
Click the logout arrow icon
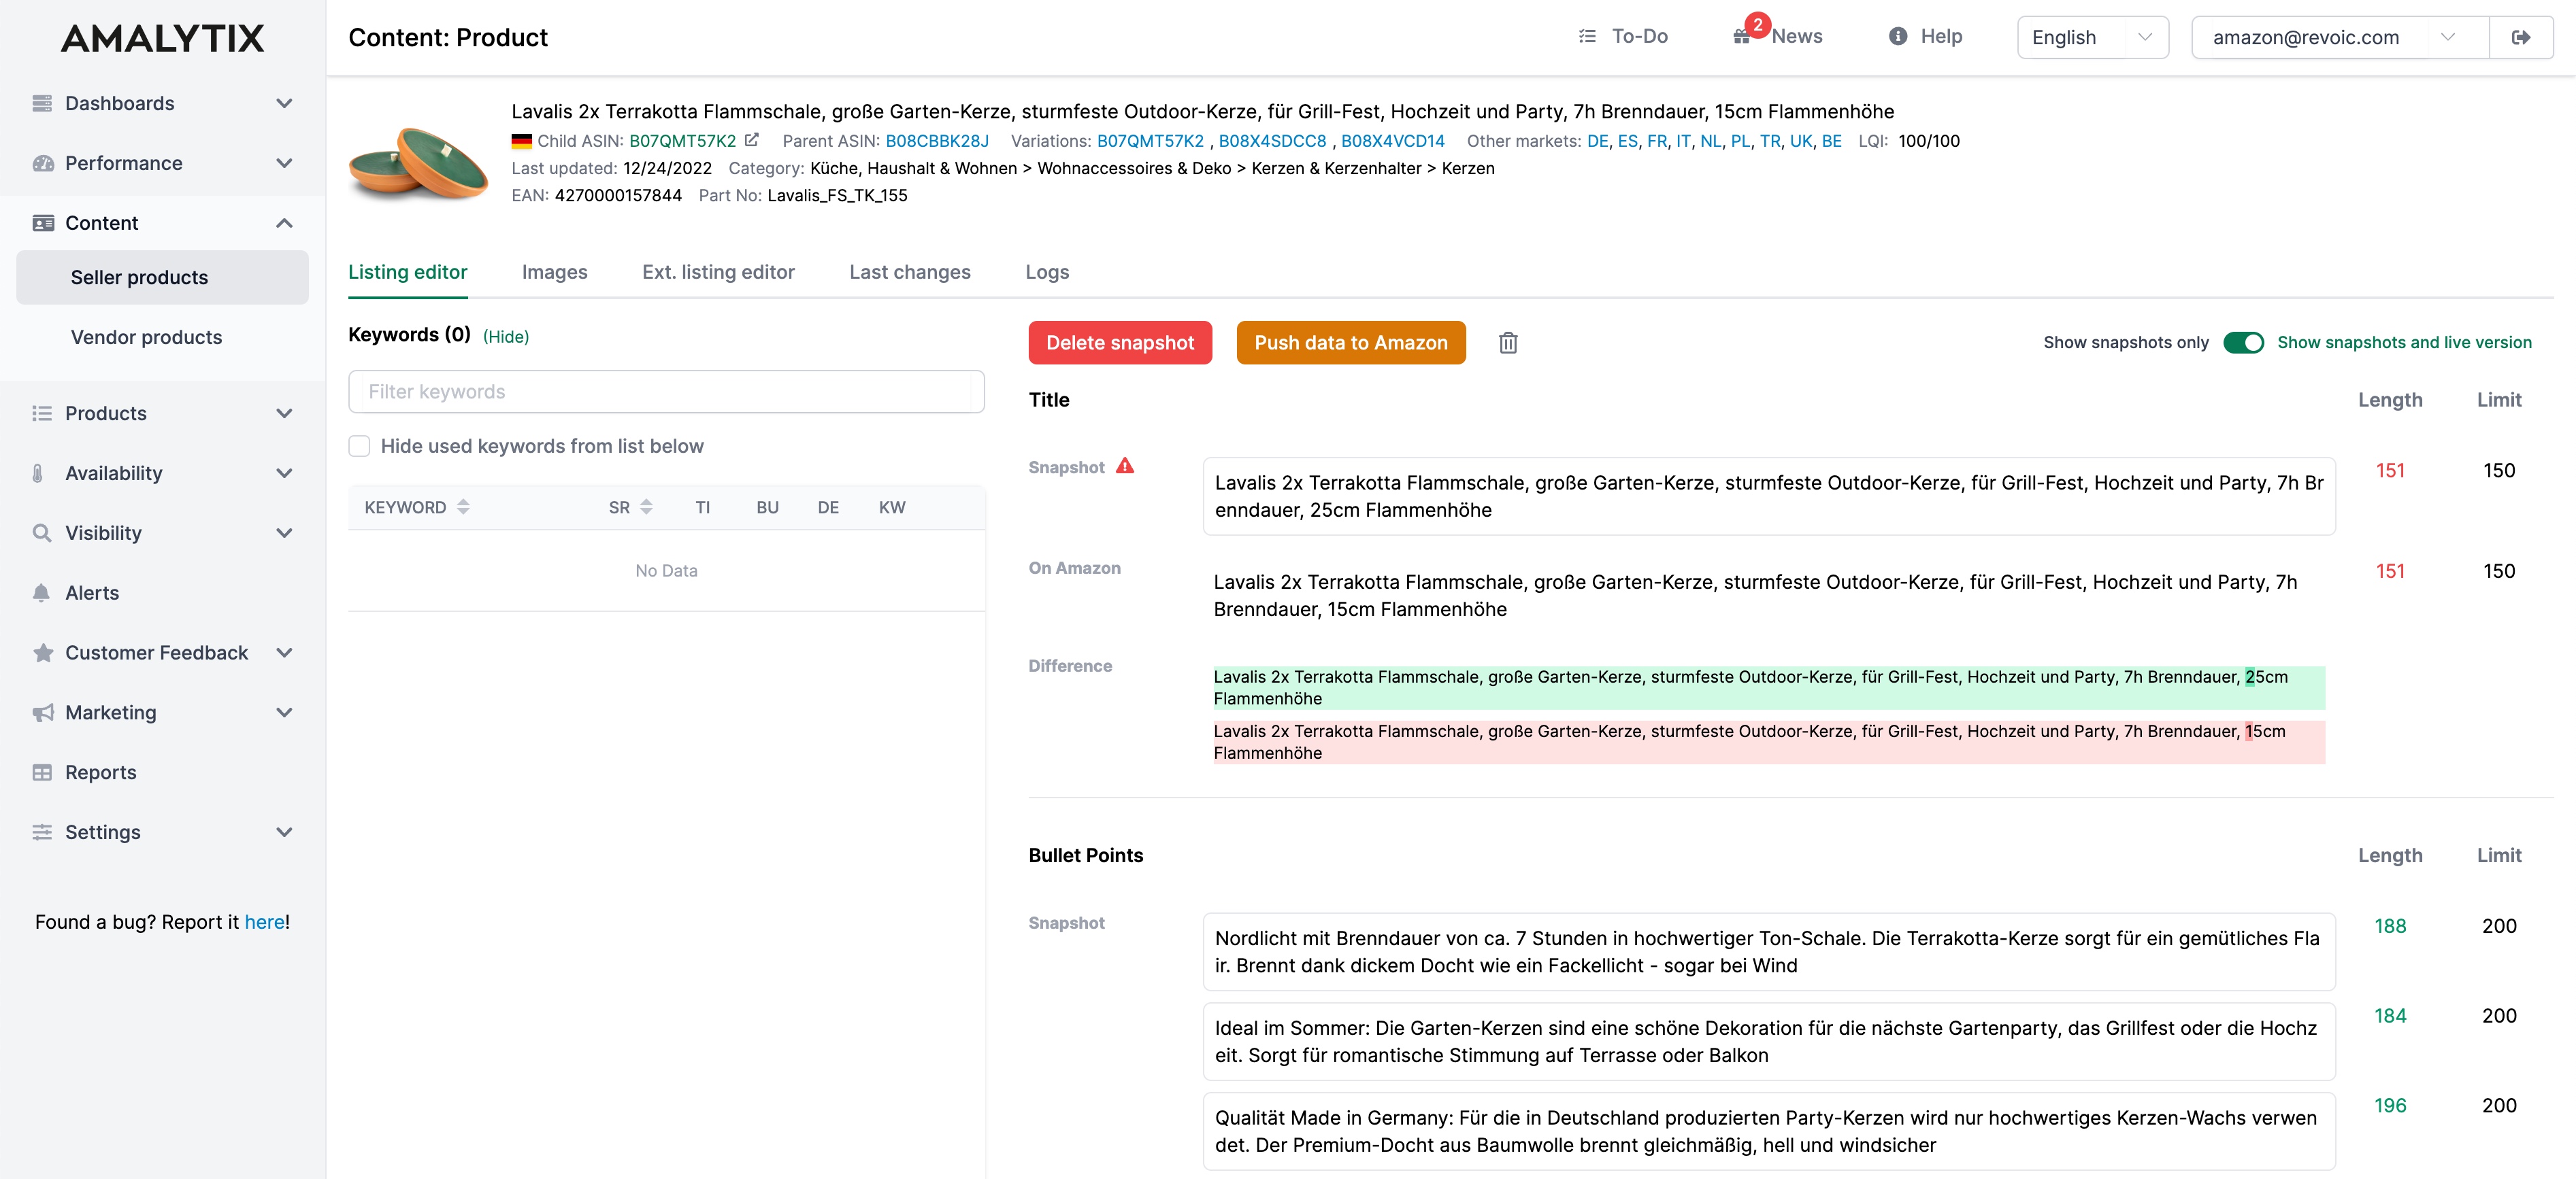click(2521, 37)
